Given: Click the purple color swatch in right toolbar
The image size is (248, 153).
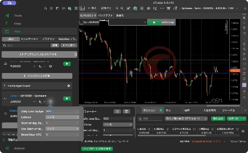Looking at the screenshot, I should (244, 85).
